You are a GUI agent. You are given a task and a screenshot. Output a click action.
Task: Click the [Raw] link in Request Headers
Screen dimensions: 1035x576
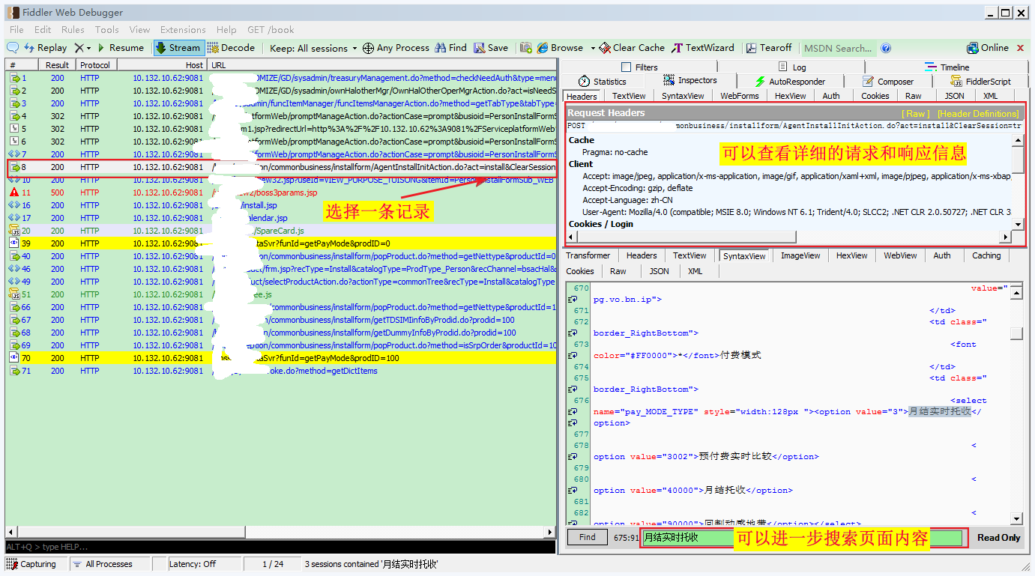click(x=916, y=113)
